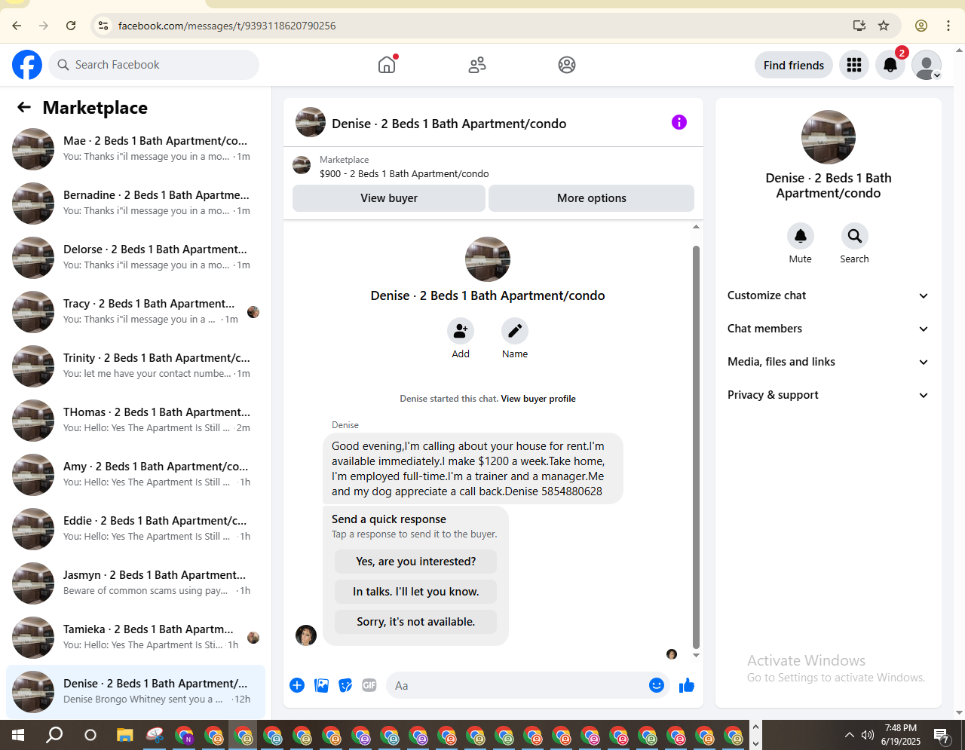Send quick reply 'Sorry, it's not available.'
This screenshot has width=965, height=750.
tap(416, 622)
